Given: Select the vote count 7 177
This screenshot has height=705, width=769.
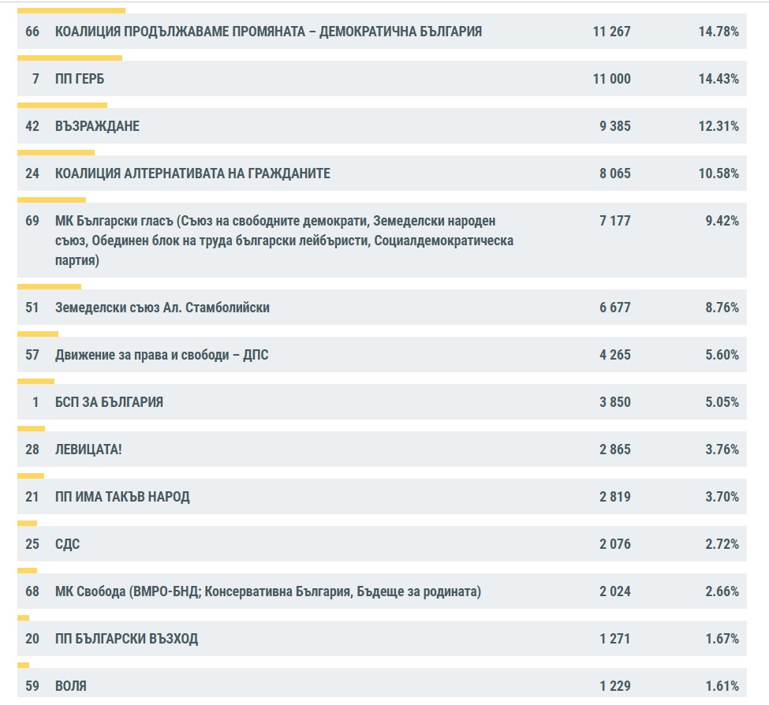Looking at the screenshot, I should (x=615, y=221).
